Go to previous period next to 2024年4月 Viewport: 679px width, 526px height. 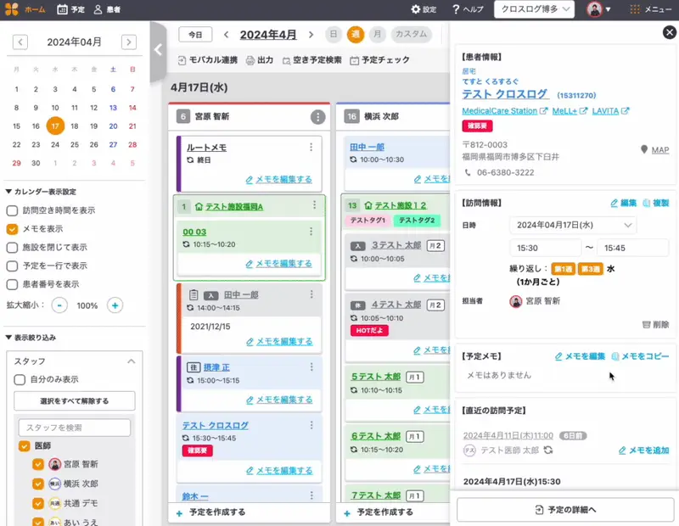click(226, 35)
